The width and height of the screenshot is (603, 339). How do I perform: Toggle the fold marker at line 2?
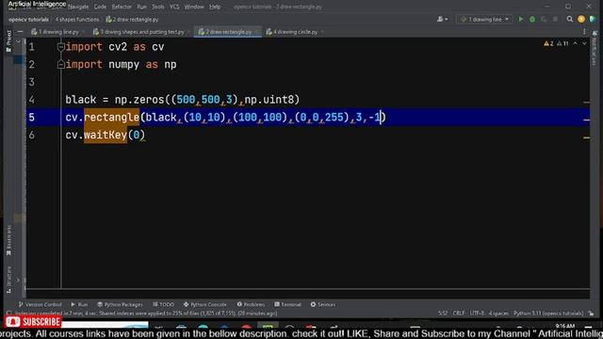coord(60,65)
